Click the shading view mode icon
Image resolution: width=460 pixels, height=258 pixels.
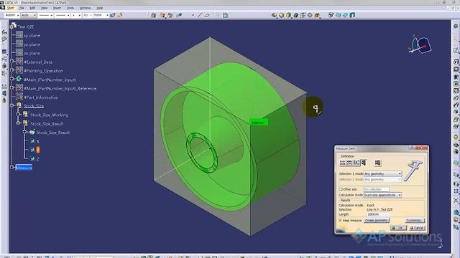(274, 15)
